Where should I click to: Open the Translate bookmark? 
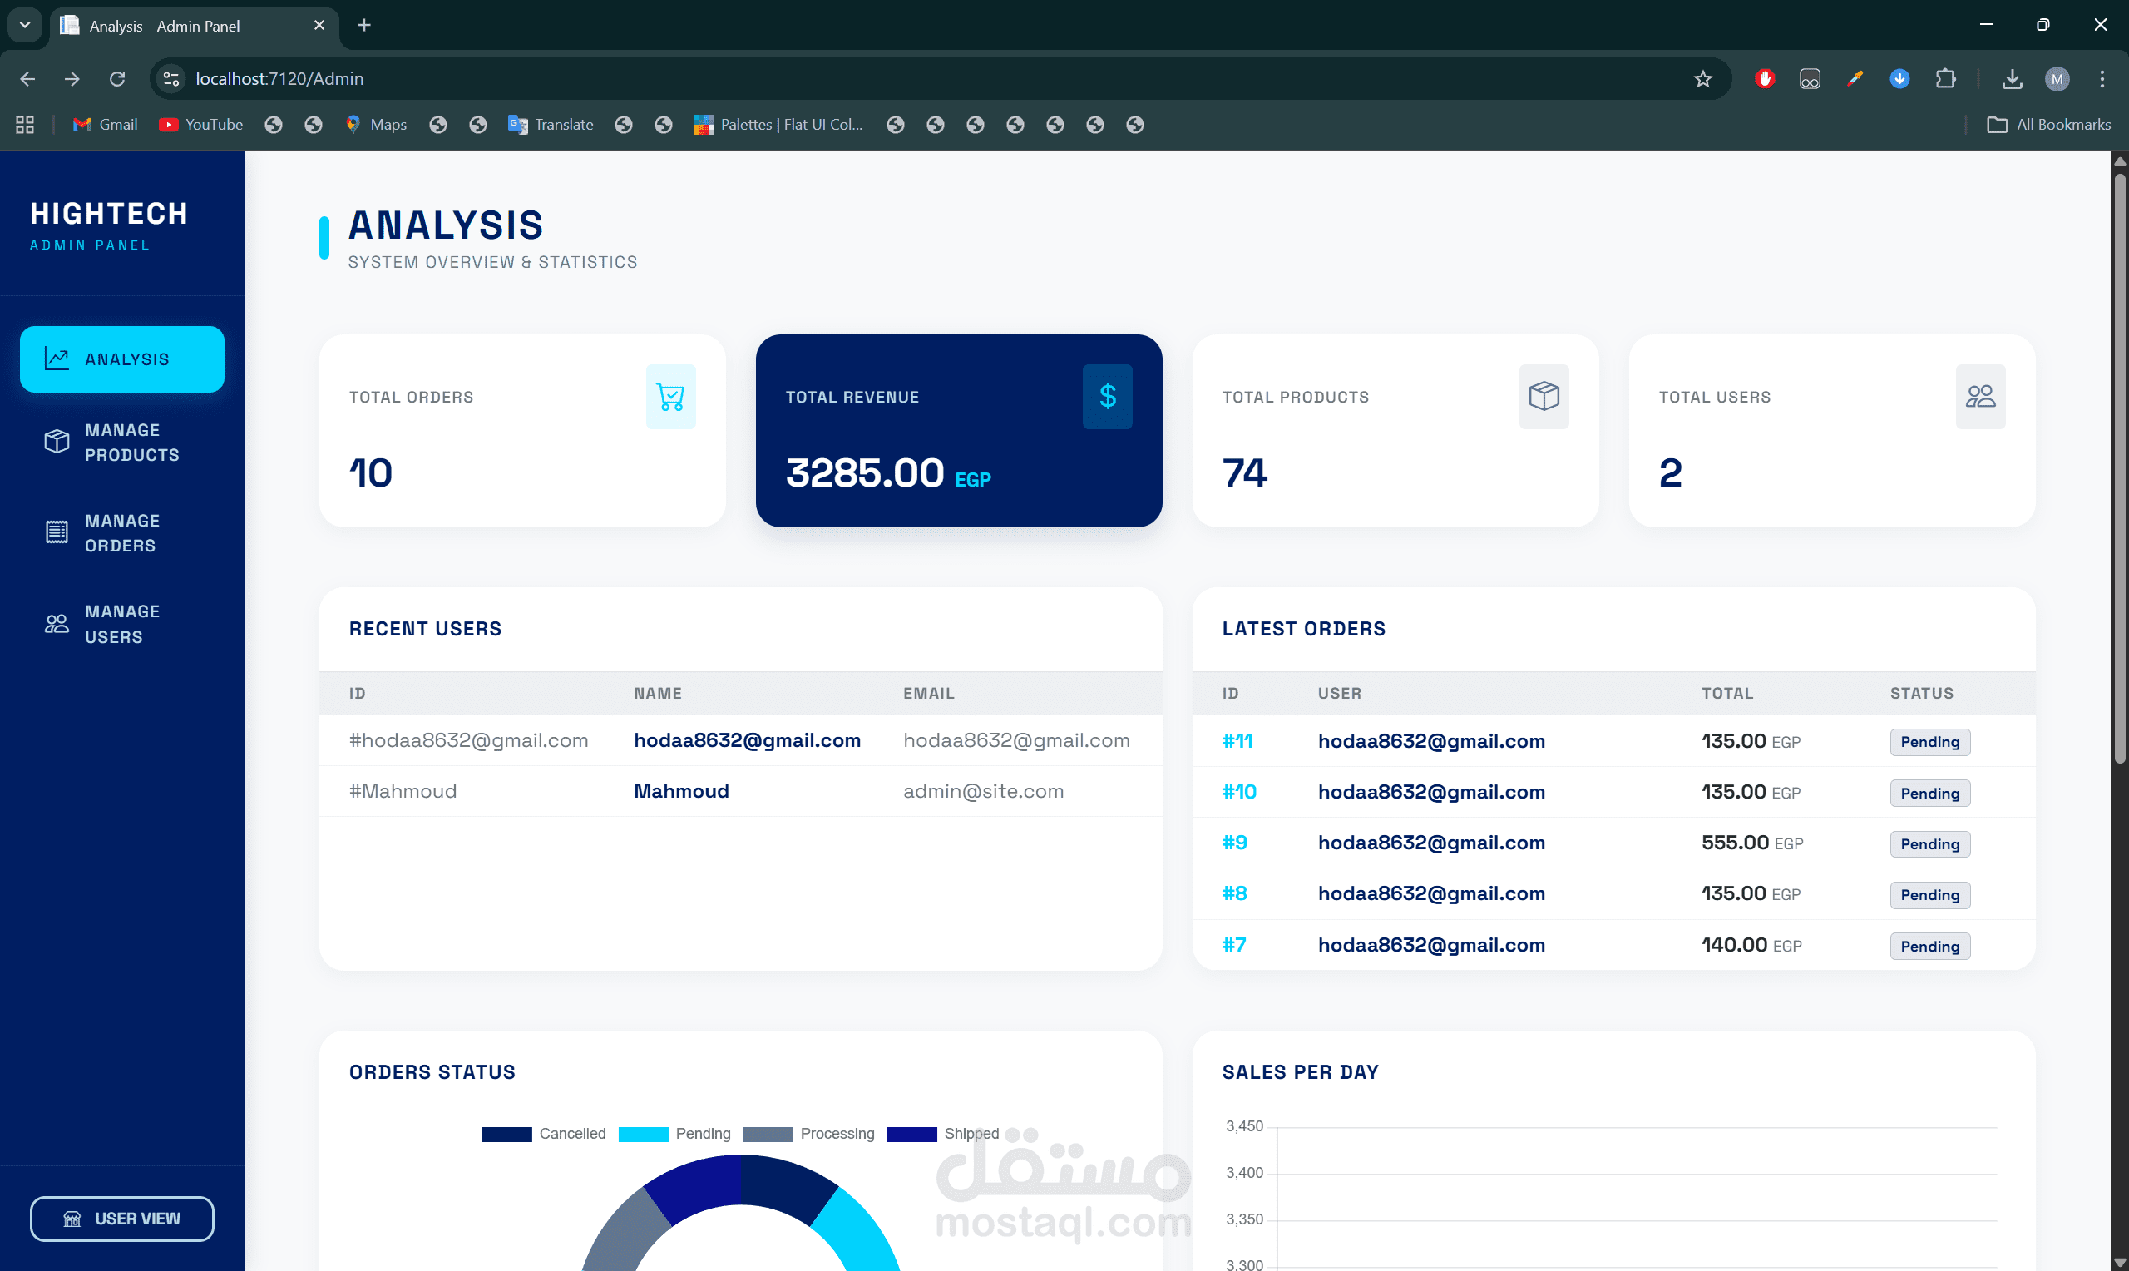click(551, 125)
